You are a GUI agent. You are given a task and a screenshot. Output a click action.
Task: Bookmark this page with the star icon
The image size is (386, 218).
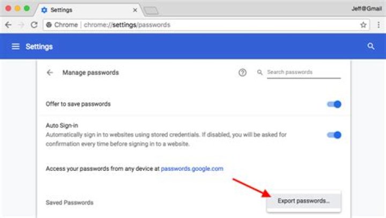[x=363, y=25]
